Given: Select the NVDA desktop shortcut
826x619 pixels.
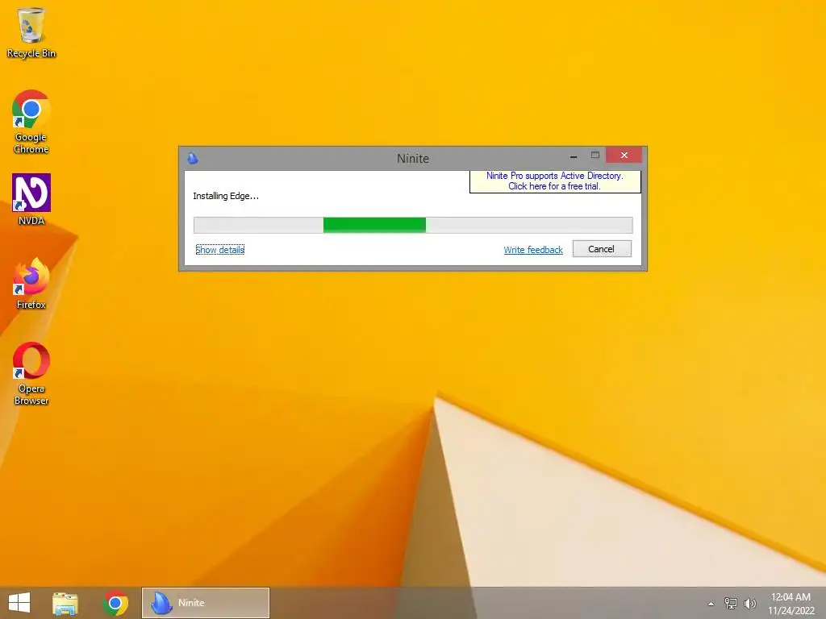Looking at the screenshot, I should click(31, 200).
